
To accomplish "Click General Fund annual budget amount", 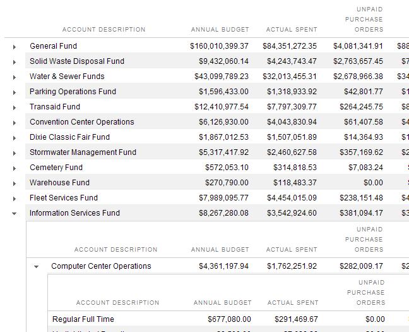I will click(219, 46).
